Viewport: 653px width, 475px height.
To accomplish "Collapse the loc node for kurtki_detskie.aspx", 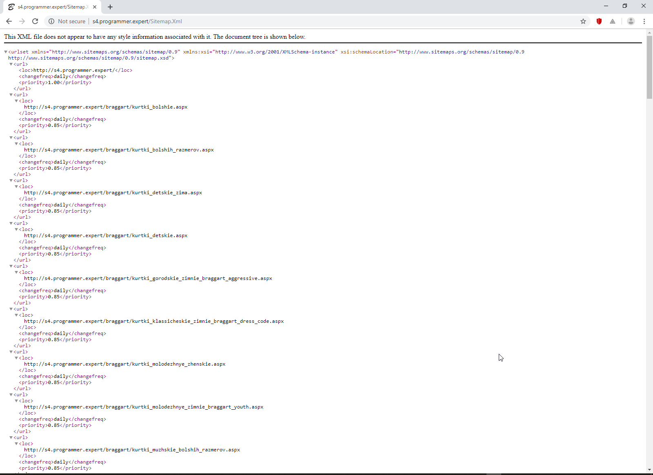I will pos(16,229).
